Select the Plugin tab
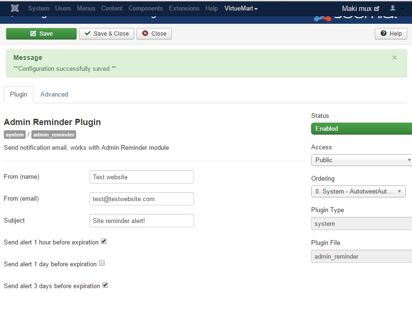 click(x=19, y=94)
